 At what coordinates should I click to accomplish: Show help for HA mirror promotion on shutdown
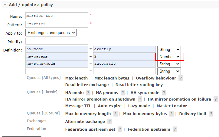140,99
